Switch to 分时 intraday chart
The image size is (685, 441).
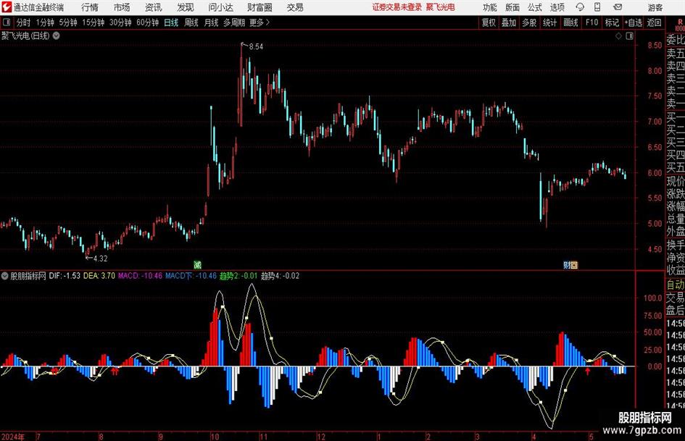click(x=24, y=22)
